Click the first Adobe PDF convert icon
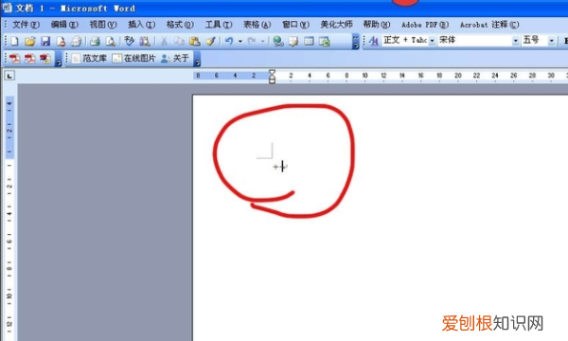Image resolution: width=568 pixels, height=341 pixels. pos(14,59)
